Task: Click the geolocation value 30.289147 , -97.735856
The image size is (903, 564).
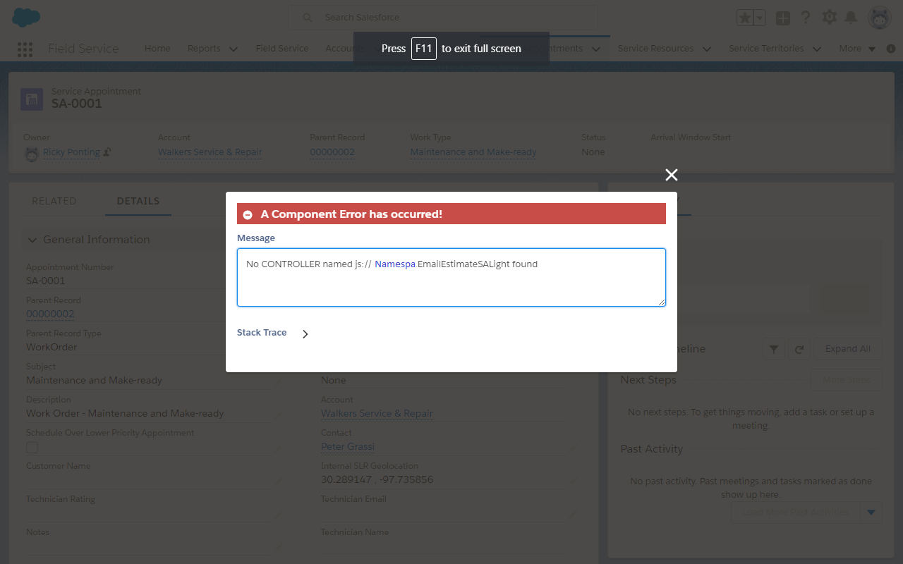Action: tap(377, 480)
